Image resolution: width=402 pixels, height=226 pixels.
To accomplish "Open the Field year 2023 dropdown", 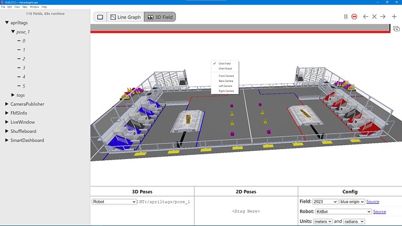I will coord(325,202).
